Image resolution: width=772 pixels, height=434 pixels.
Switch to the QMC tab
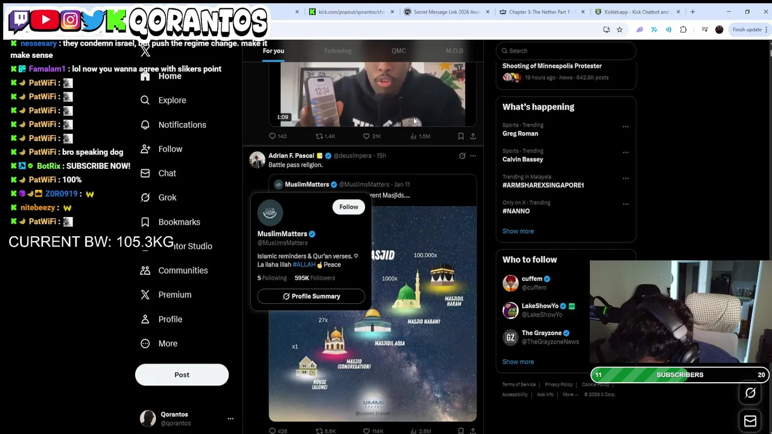(x=399, y=51)
